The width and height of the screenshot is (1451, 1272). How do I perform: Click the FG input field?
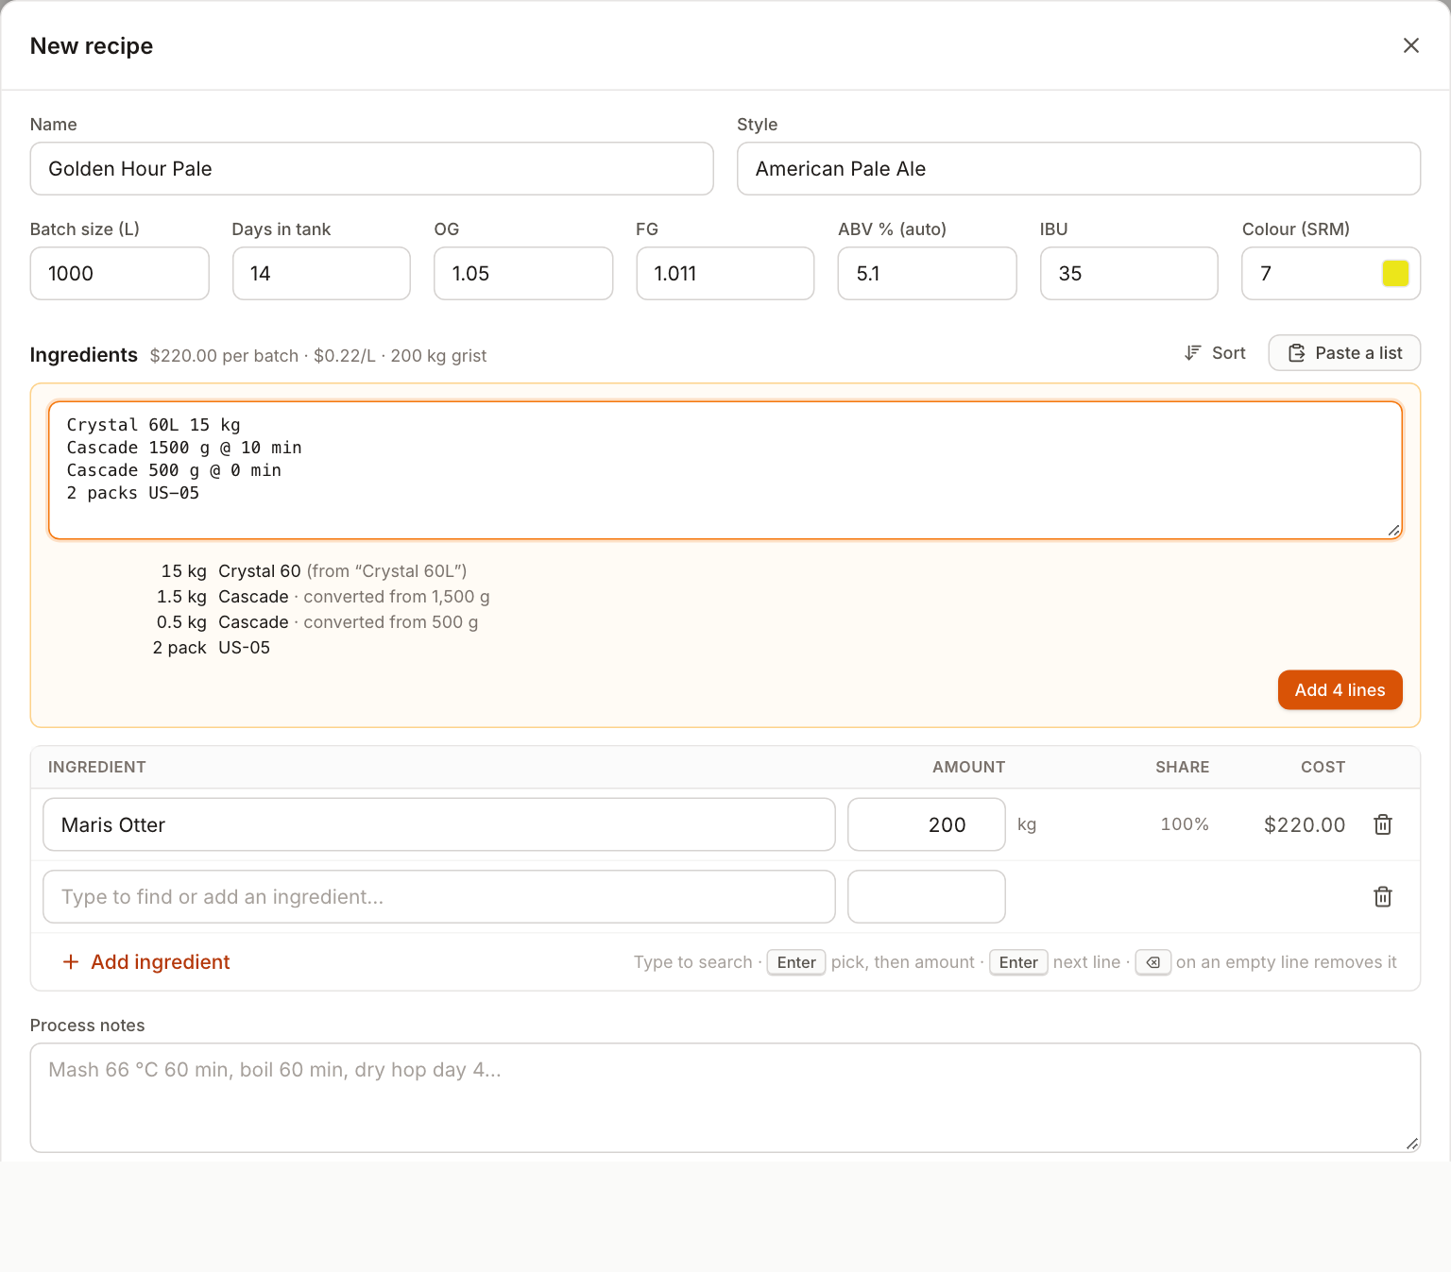pyautogui.click(x=725, y=274)
